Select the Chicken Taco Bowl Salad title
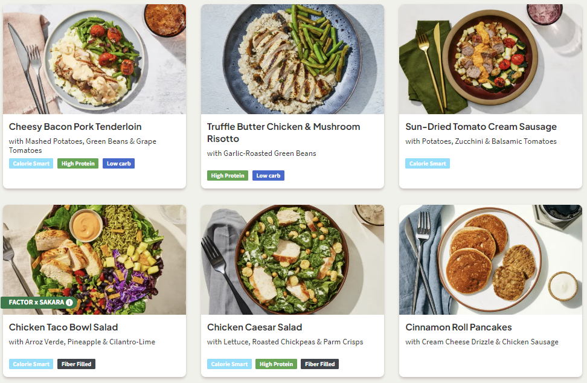 tap(63, 327)
